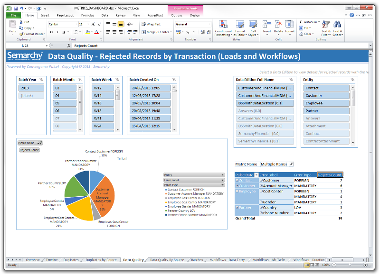Clear the Batch Year slicer filter

pyautogui.click(x=41, y=80)
